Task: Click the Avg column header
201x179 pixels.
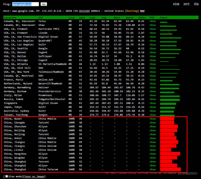Action: click(104, 18)
